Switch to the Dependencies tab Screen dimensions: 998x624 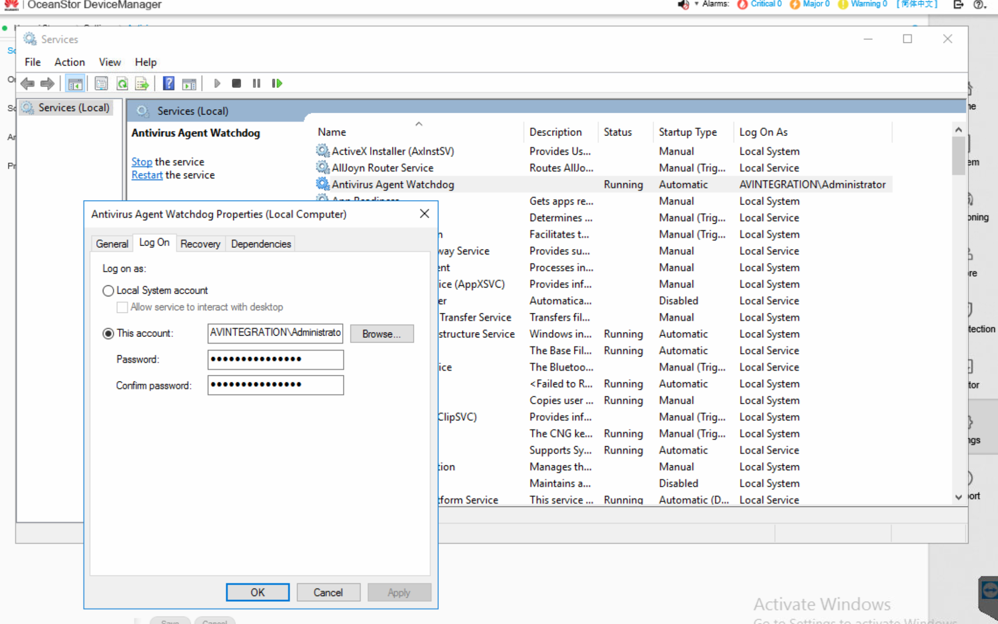tap(261, 244)
